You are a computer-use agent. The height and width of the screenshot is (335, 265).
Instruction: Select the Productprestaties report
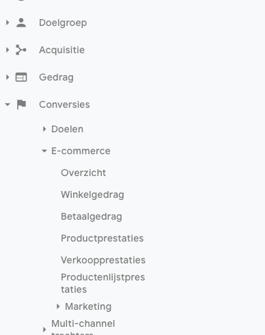pos(102,238)
